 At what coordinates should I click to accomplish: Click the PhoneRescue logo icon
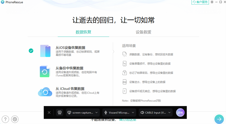pos(2,2)
